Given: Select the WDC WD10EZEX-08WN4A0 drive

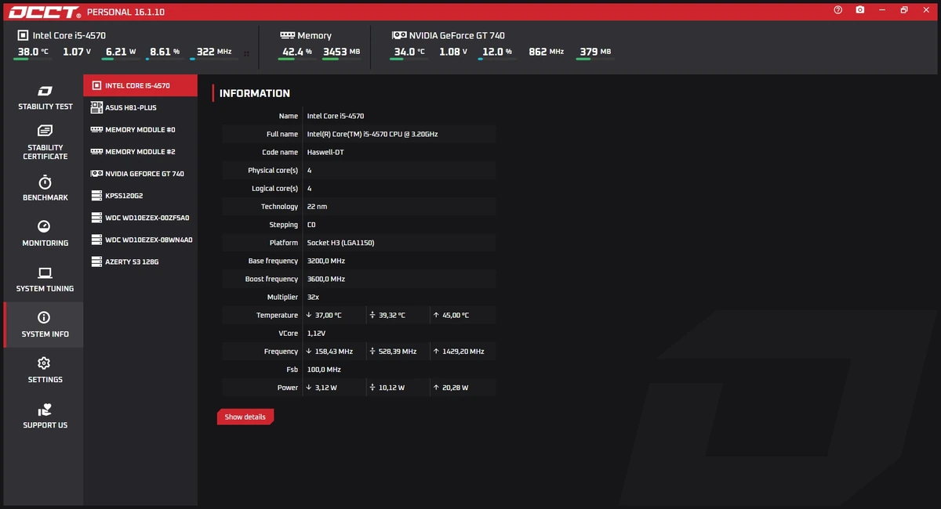Looking at the screenshot, I should 140,239.
